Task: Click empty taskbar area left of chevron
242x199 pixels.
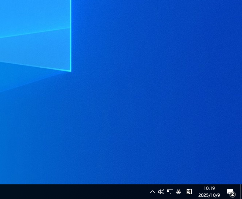Action: click(73, 192)
